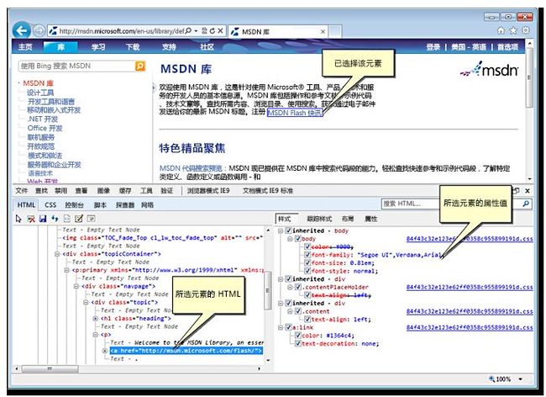Image resolution: width=546 pixels, height=397 pixels.
Task: Open Office 开发 in the left sidebar
Action: coord(45,128)
